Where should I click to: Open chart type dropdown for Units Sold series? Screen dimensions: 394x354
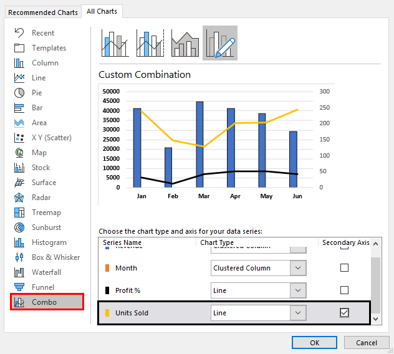pyautogui.click(x=298, y=313)
